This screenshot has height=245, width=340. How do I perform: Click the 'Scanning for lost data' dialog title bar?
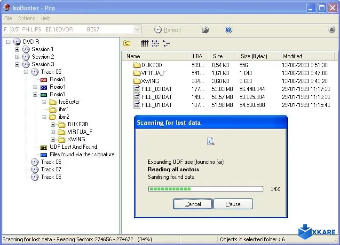pos(211,122)
